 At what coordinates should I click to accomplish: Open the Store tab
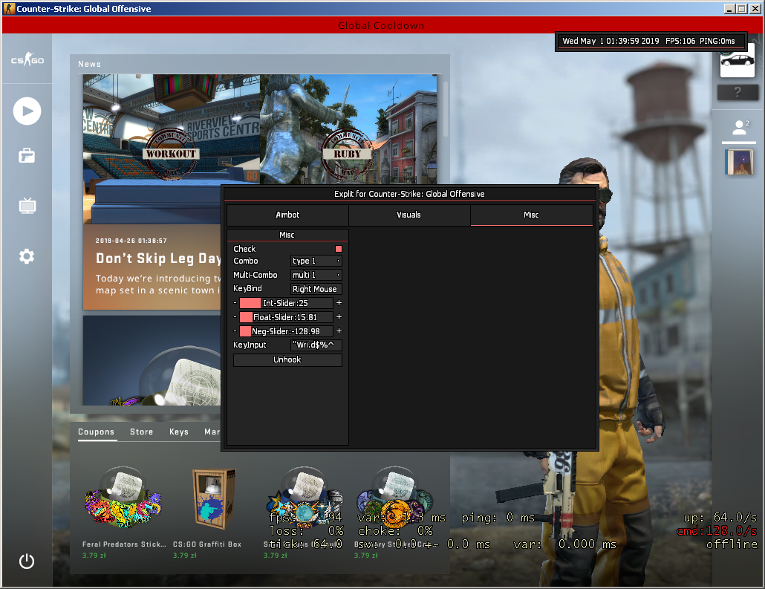coord(141,432)
